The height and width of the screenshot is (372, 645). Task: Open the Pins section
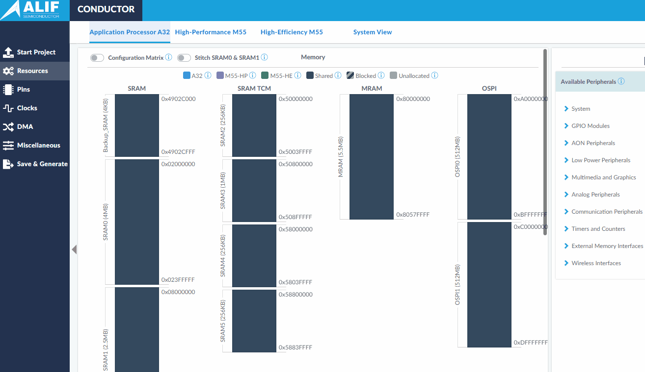(x=35, y=90)
